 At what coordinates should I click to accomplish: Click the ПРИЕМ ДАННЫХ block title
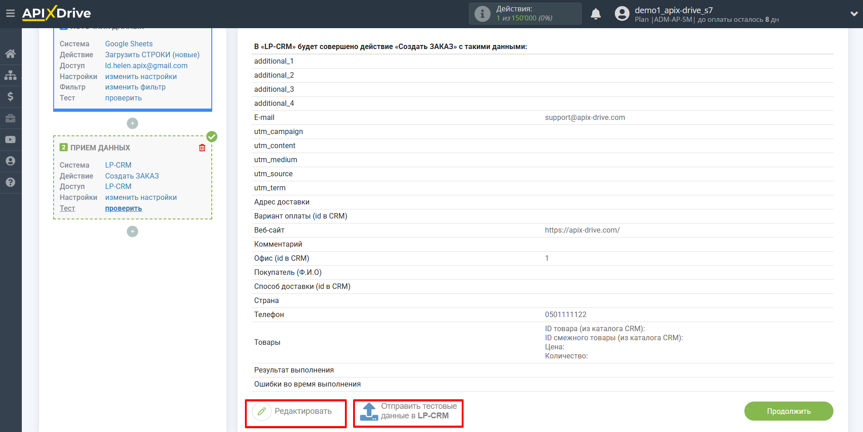coord(100,148)
